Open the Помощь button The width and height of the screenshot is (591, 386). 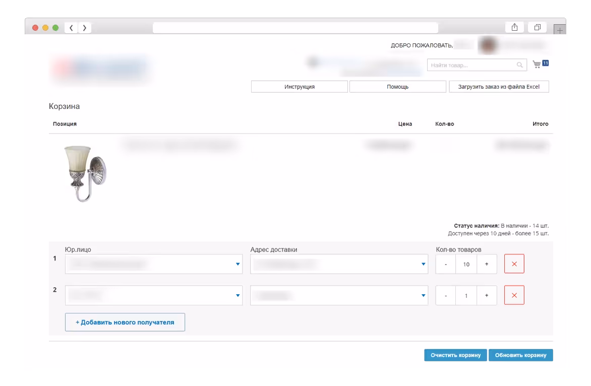pos(398,87)
